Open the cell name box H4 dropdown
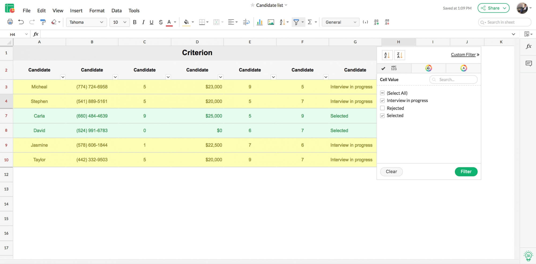 pos(26,34)
